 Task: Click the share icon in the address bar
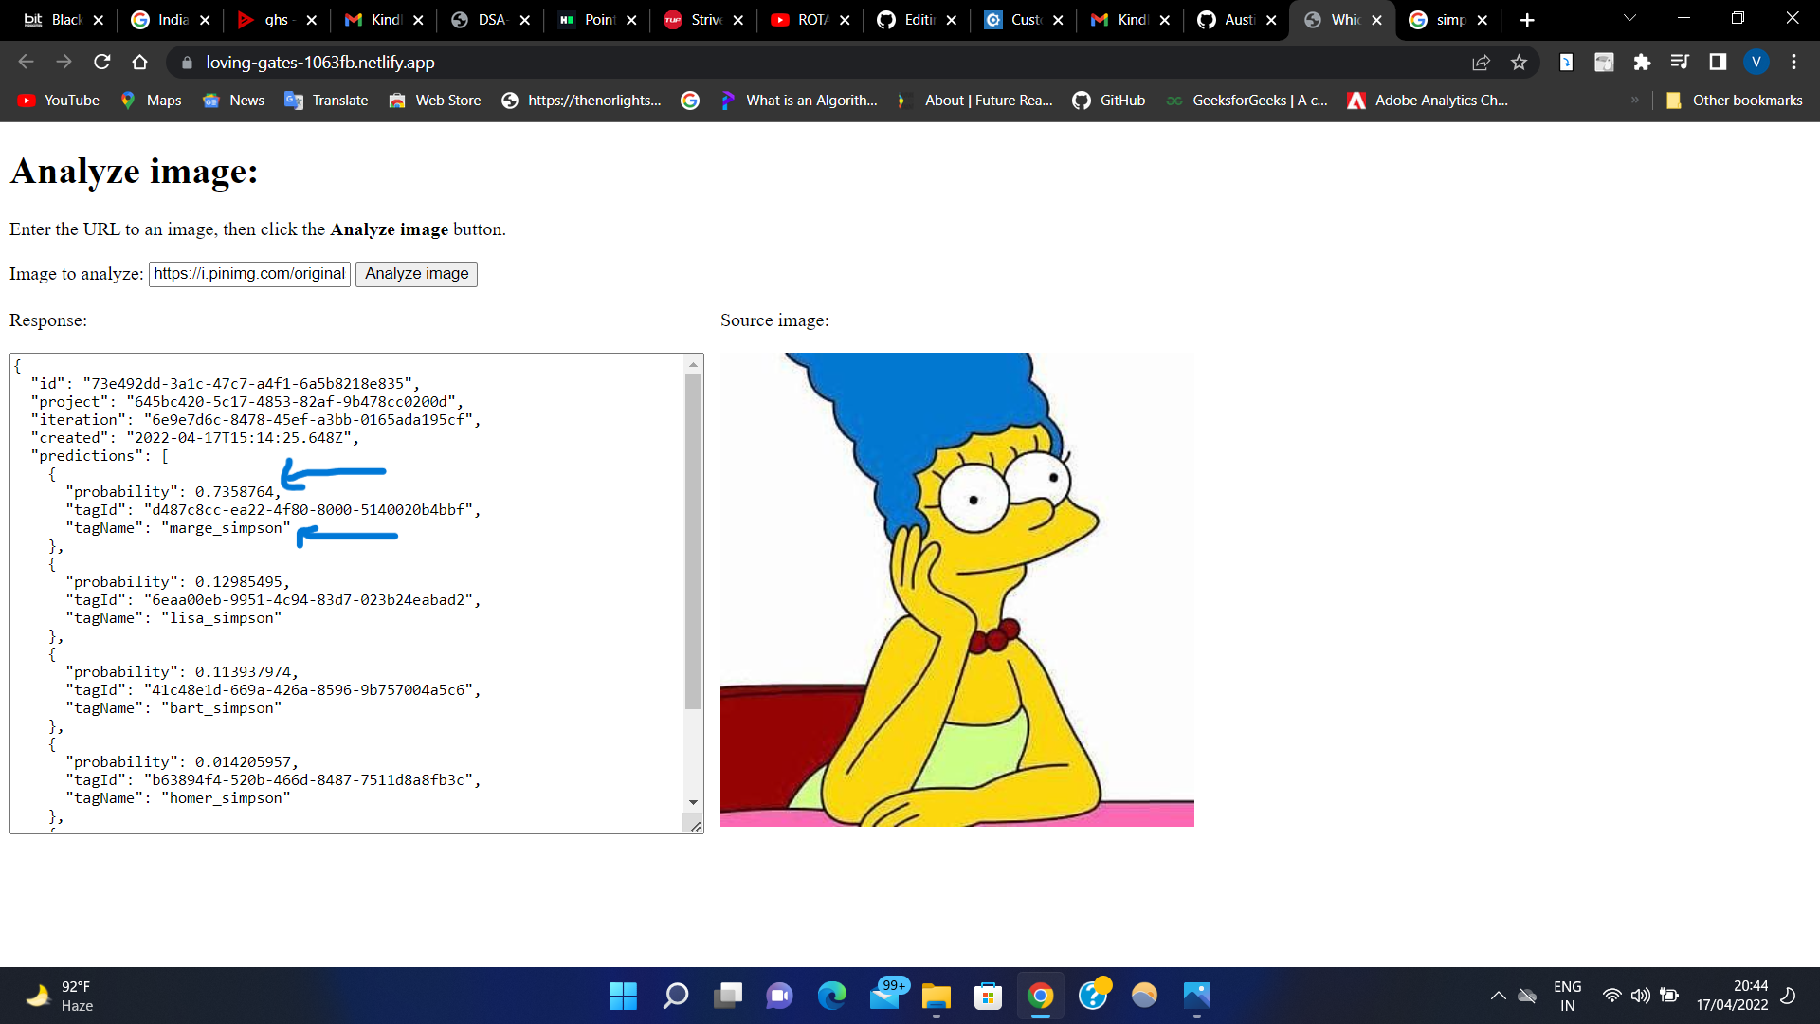pyautogui.click(x=1481, y=63)
